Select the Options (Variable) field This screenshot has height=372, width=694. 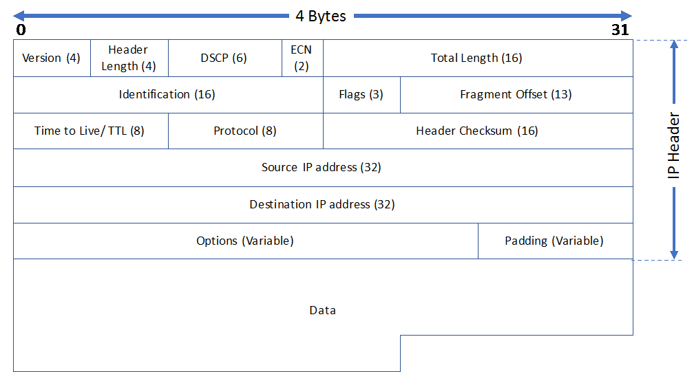[245, 241]
